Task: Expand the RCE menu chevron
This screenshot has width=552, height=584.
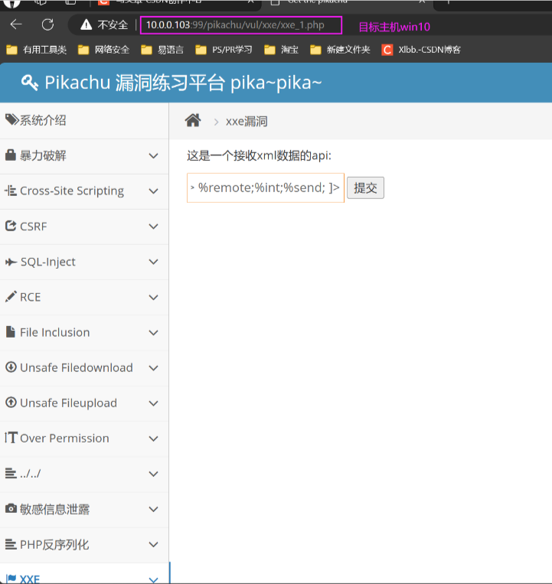Action: point(153,297)
